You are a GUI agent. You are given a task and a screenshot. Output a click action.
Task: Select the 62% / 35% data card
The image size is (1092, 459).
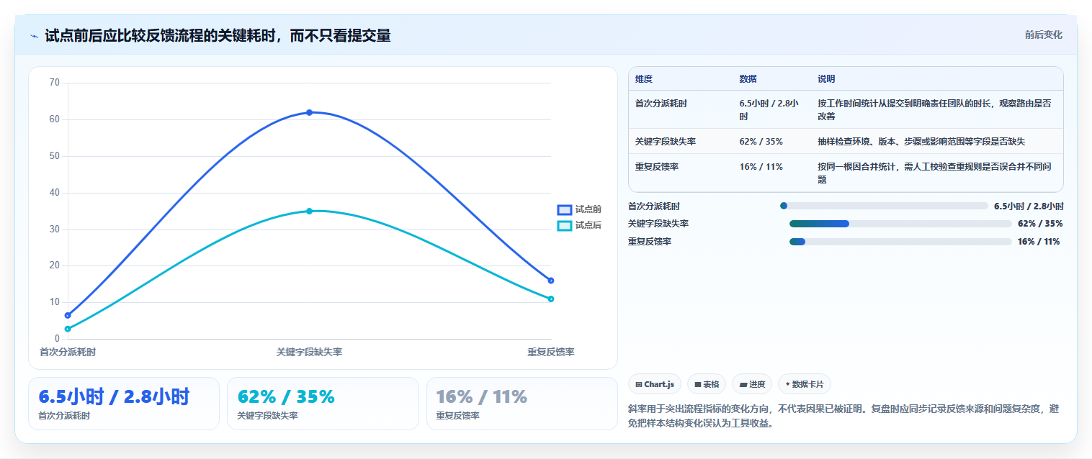pos(323,404)
